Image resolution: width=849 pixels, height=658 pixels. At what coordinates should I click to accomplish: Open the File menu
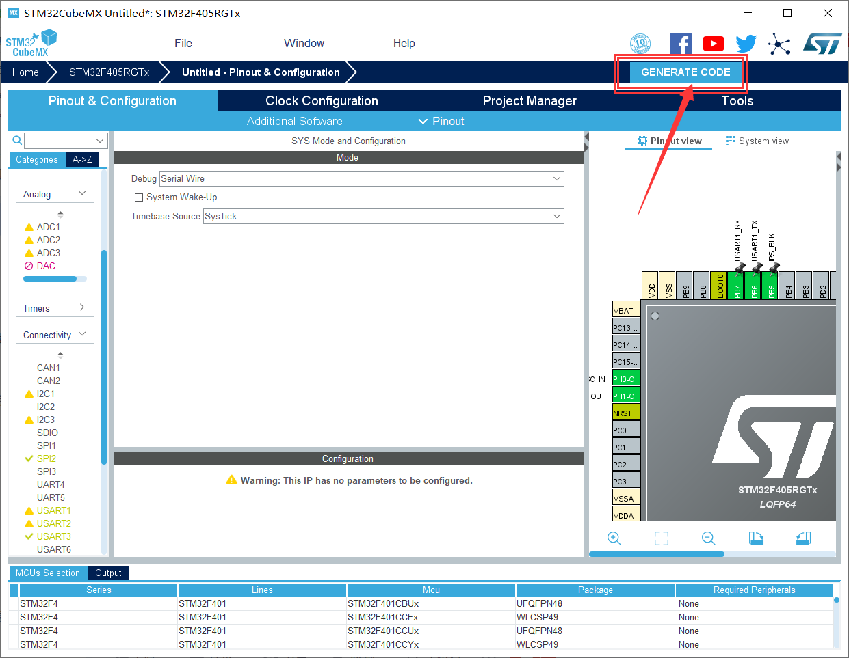tap(183, 43)
